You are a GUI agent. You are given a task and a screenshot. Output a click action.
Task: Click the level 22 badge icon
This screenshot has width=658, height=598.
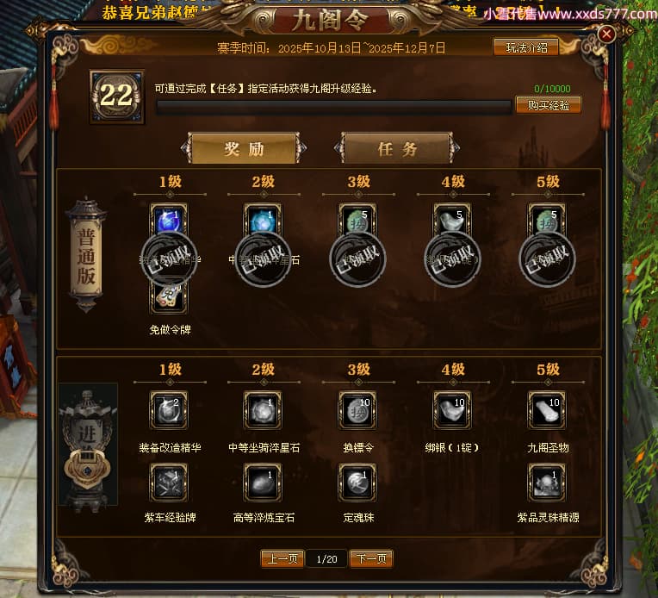tap(117, 97)
